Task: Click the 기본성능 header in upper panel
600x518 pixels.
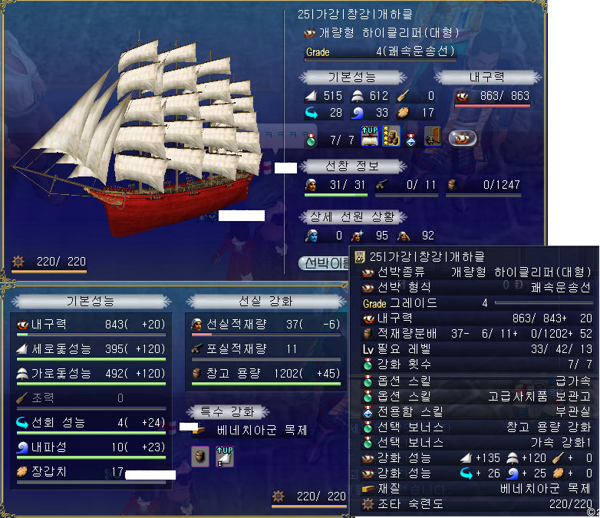Action: coord(352,78)
